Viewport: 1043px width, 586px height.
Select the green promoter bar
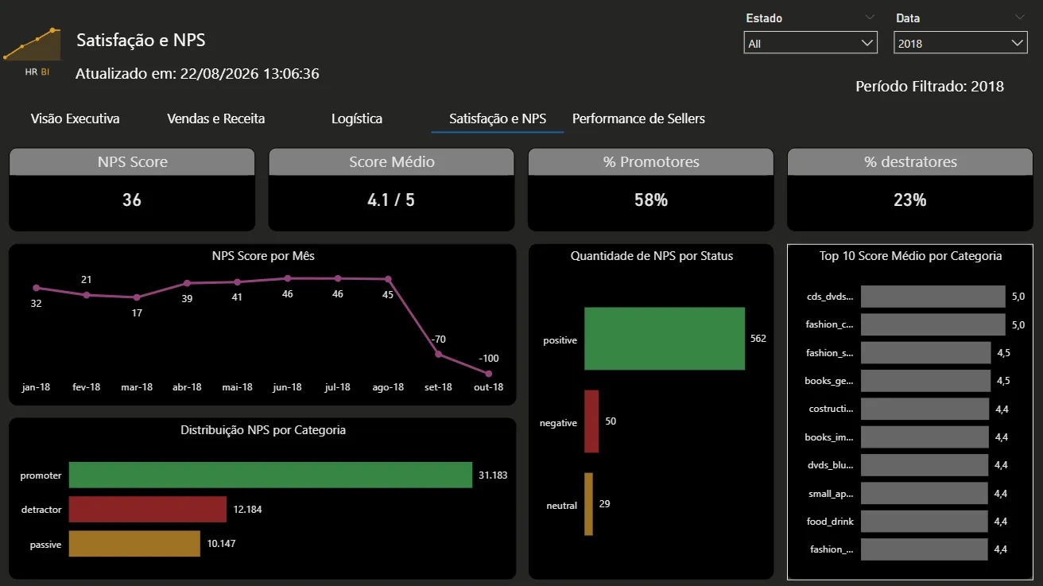tap(270, 475)
